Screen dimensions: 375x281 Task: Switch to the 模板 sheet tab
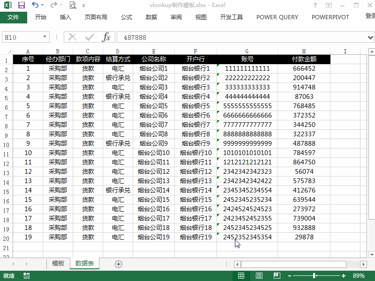tap(58, 263)
